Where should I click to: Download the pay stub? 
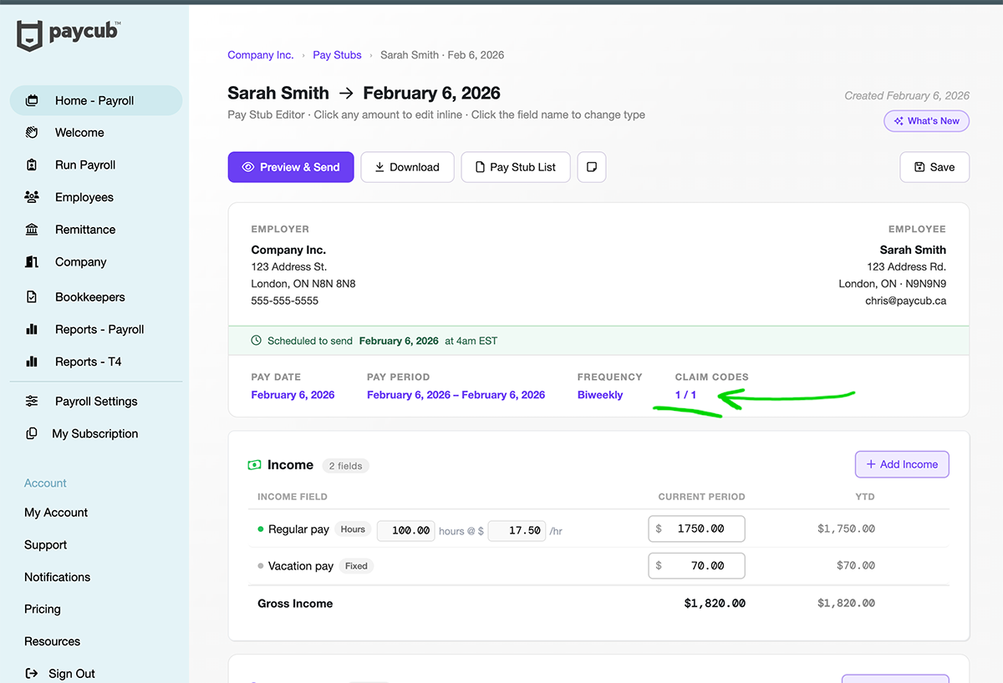point(407,167)
